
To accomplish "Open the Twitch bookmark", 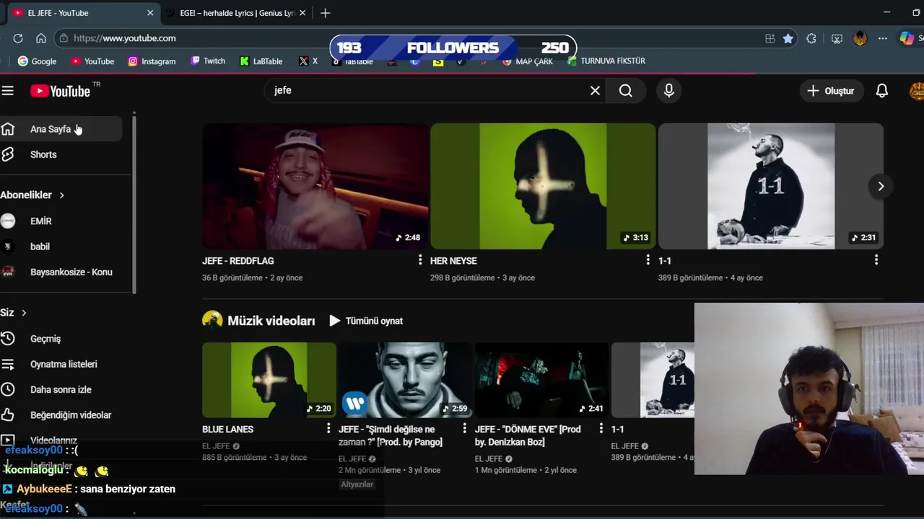I will (208, 61).
